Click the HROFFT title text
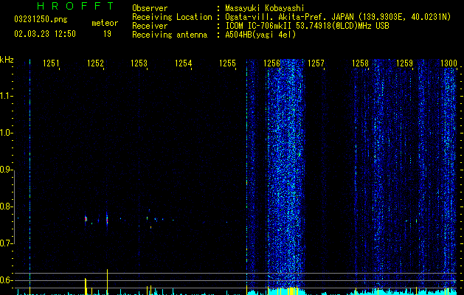Image resolution: width=464 pixels, height=295 pixels. point(75,6)
